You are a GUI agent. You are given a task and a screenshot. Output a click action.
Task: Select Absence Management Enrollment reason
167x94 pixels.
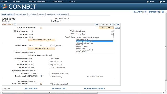pos(94,38)
